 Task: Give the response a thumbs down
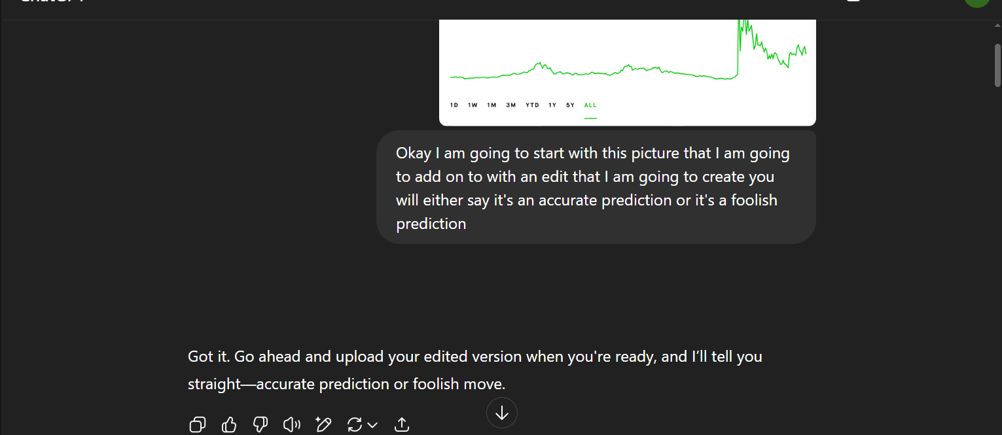click(x=260, y=425)
